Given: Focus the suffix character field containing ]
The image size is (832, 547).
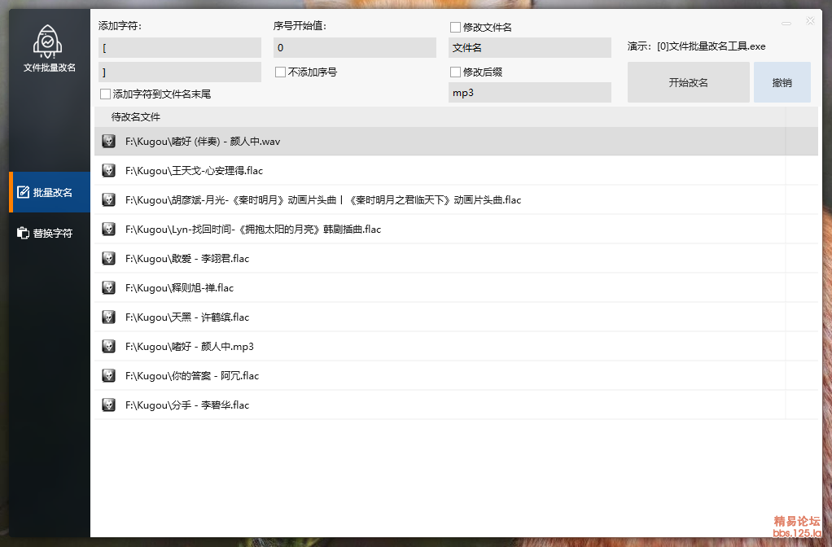Looking at the screenshot, I should pos(180,72).
